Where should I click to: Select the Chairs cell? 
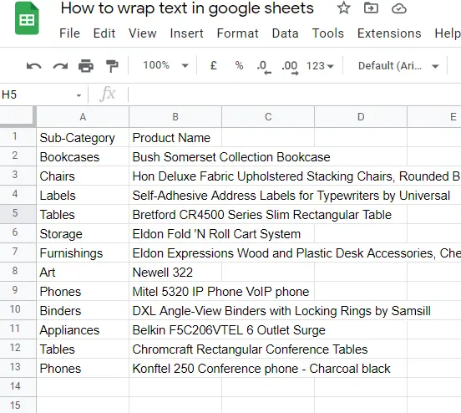(83, 176)
